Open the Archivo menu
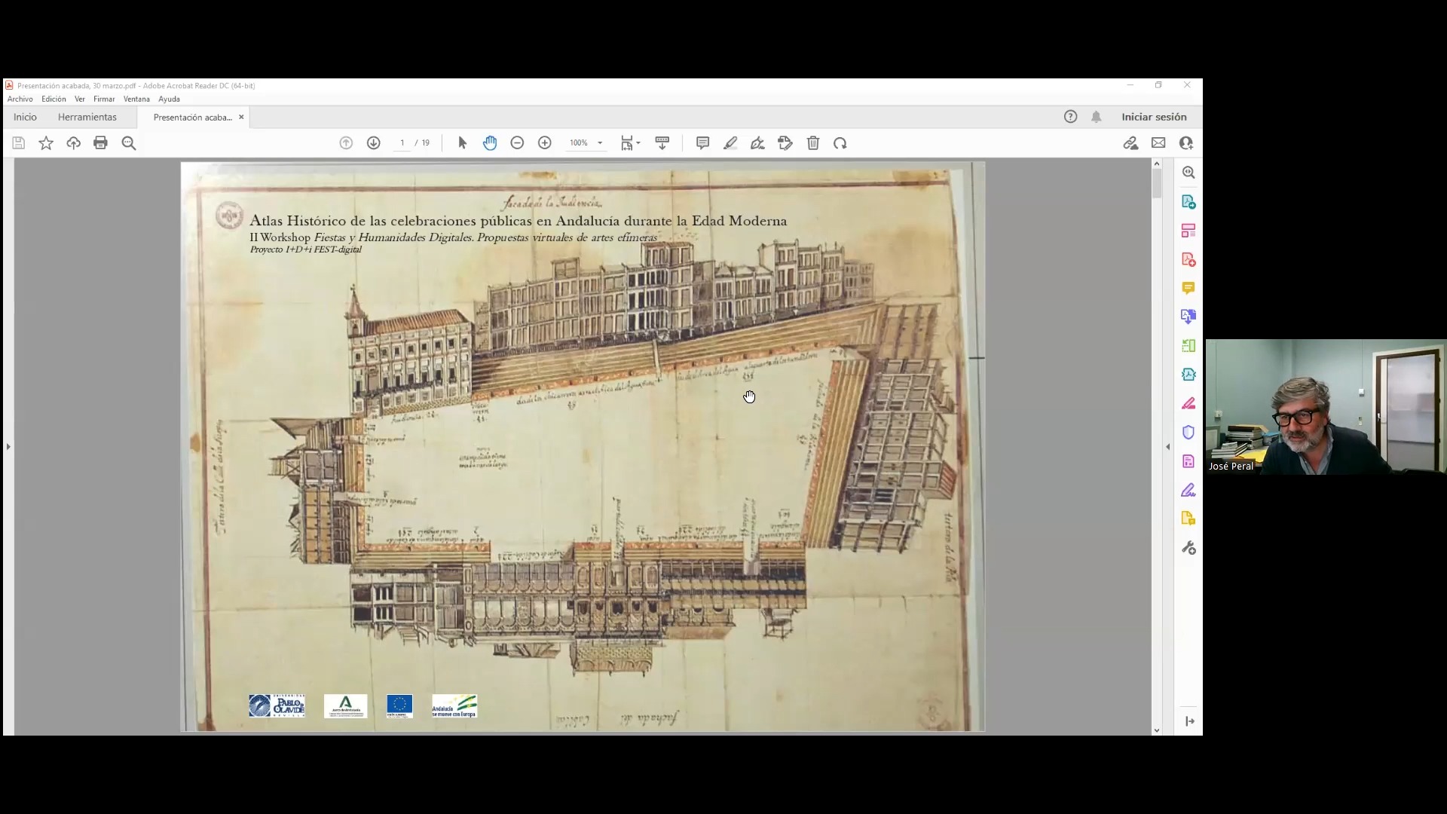Screen dimensions: 1447x814 [x=20, y=99]
